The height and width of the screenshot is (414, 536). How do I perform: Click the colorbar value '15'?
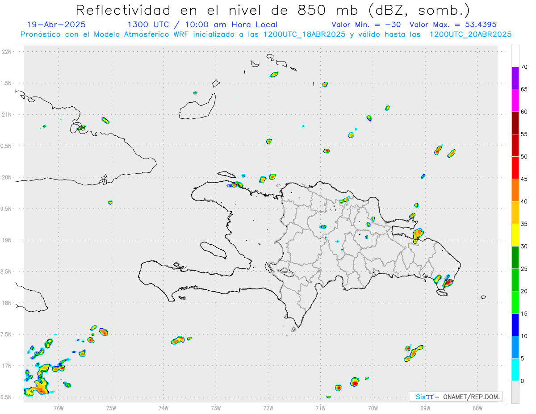[524, 314]
